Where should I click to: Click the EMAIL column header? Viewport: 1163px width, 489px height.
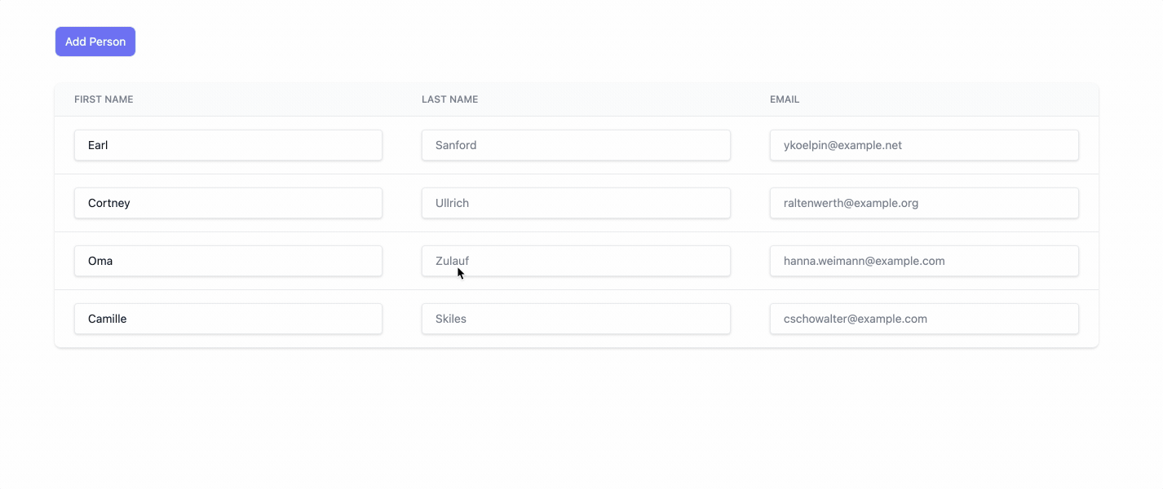pyautogui.click(x=785, y=99)
